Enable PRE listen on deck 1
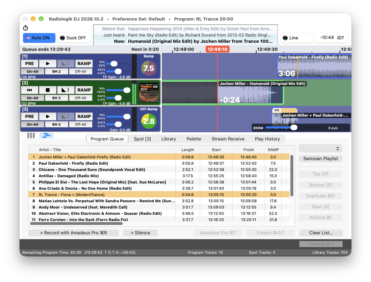This screenshot has width=371, height=282. pos(29,63)
